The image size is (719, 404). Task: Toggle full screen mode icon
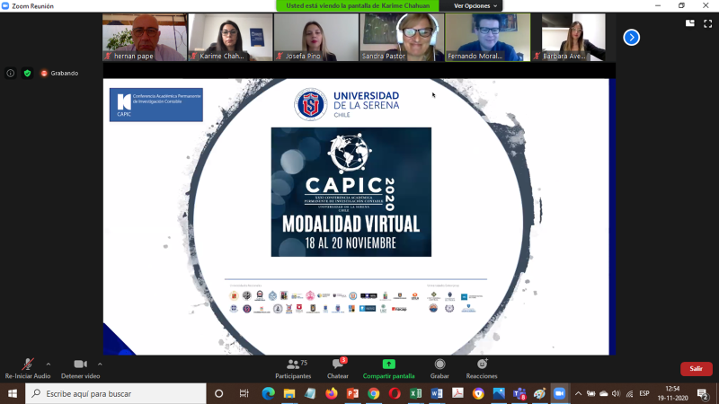[x=708, y=23]
